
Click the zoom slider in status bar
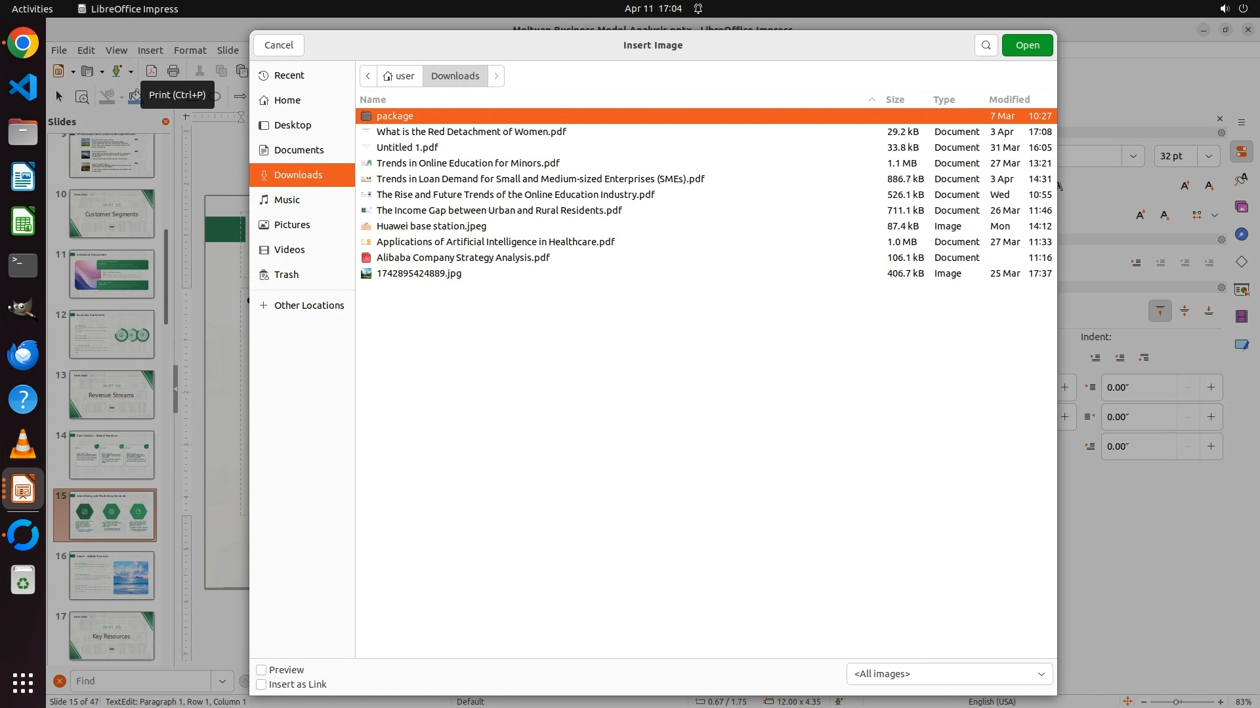coord(1176,702)
